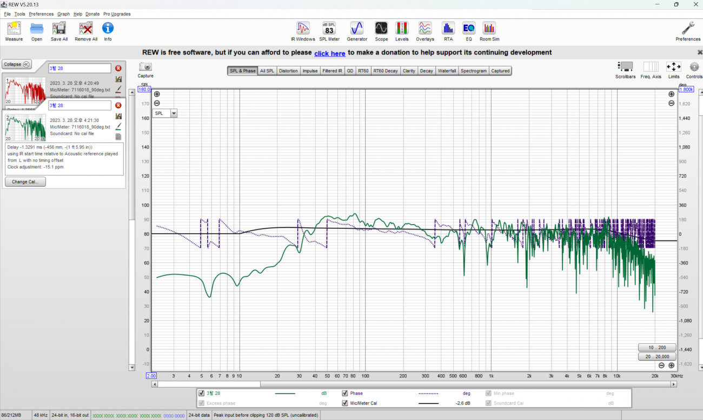This screenshot has width=703, height=420.
Task: Open the Preferences menu
Action: click(41, 14)
